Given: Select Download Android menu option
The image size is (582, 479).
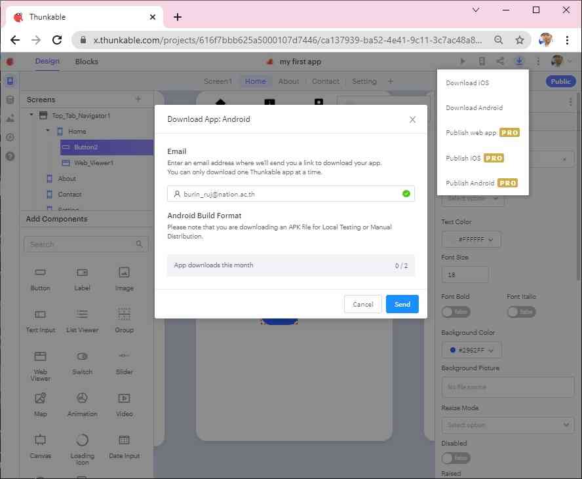Looking at the screenshot, I should tap(474, 107).
